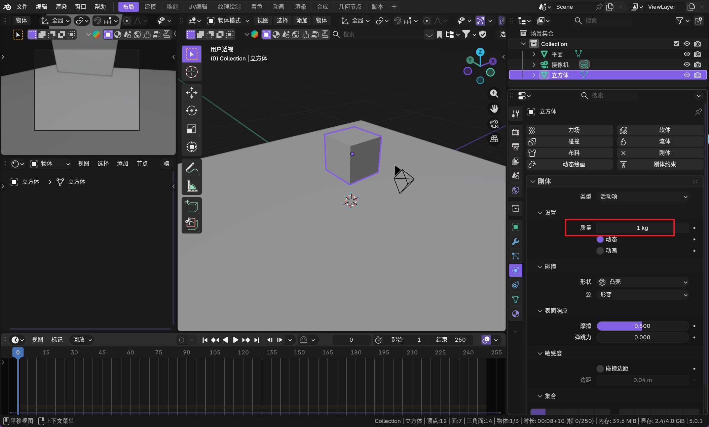This screenshot has height=427, width=709.
Task: Click the 摩擦 friction slider
Action: tap(642, 326)
